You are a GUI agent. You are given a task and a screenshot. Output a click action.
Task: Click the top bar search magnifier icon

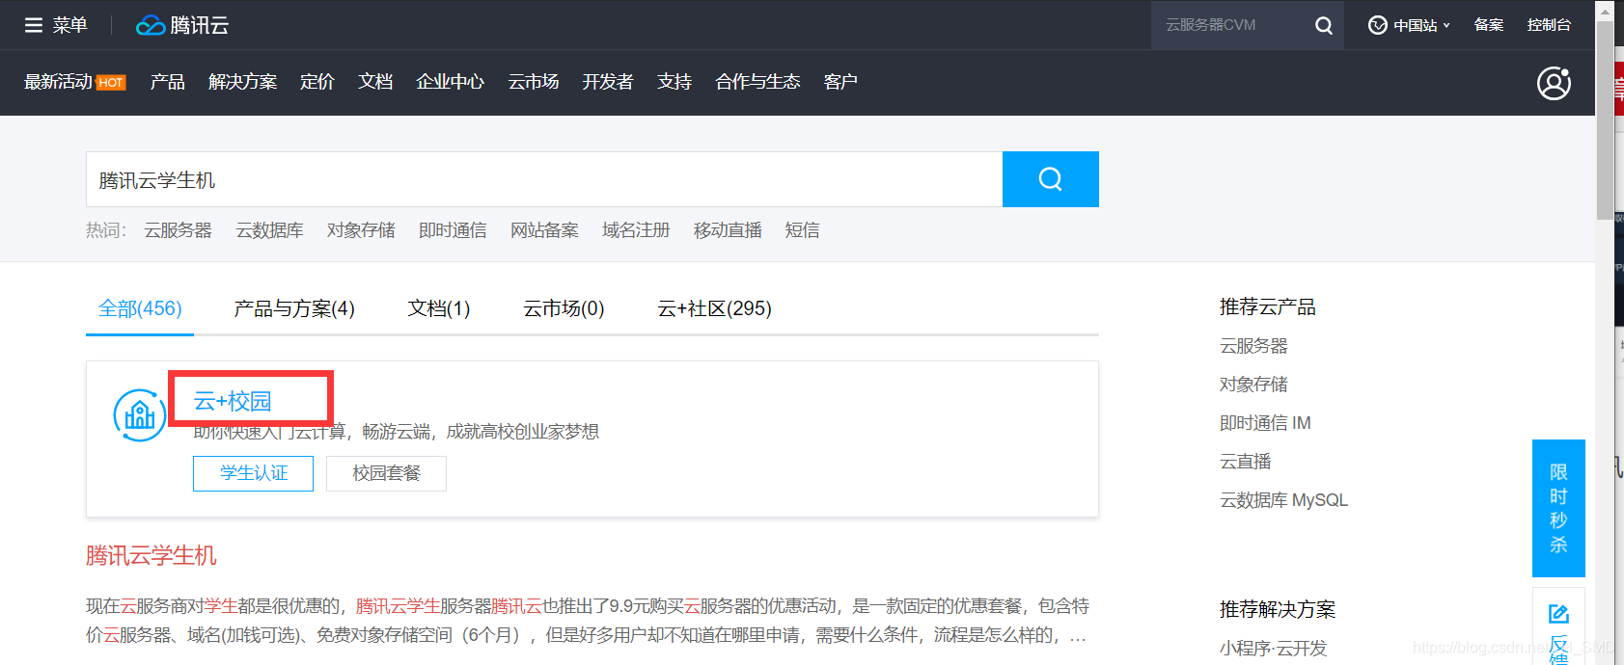pos(1324,25)
